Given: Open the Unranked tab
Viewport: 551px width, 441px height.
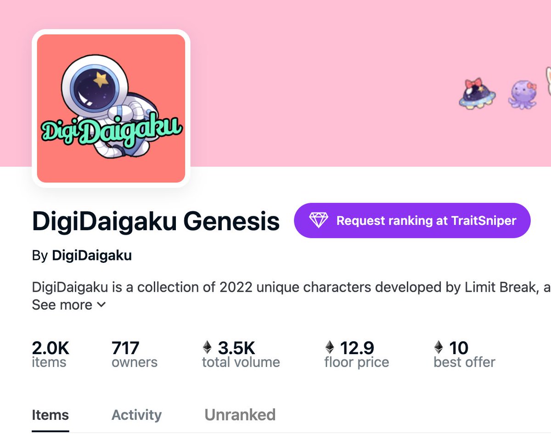Looking at the screenshot, I should 240,415.
